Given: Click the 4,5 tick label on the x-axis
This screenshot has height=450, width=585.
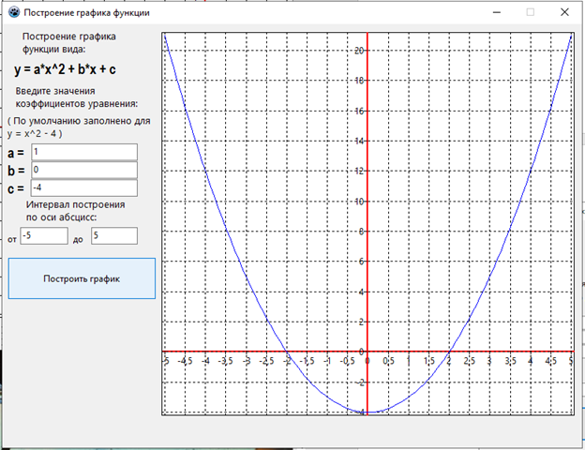Looking at the screenshot, I should pos(550,361).
